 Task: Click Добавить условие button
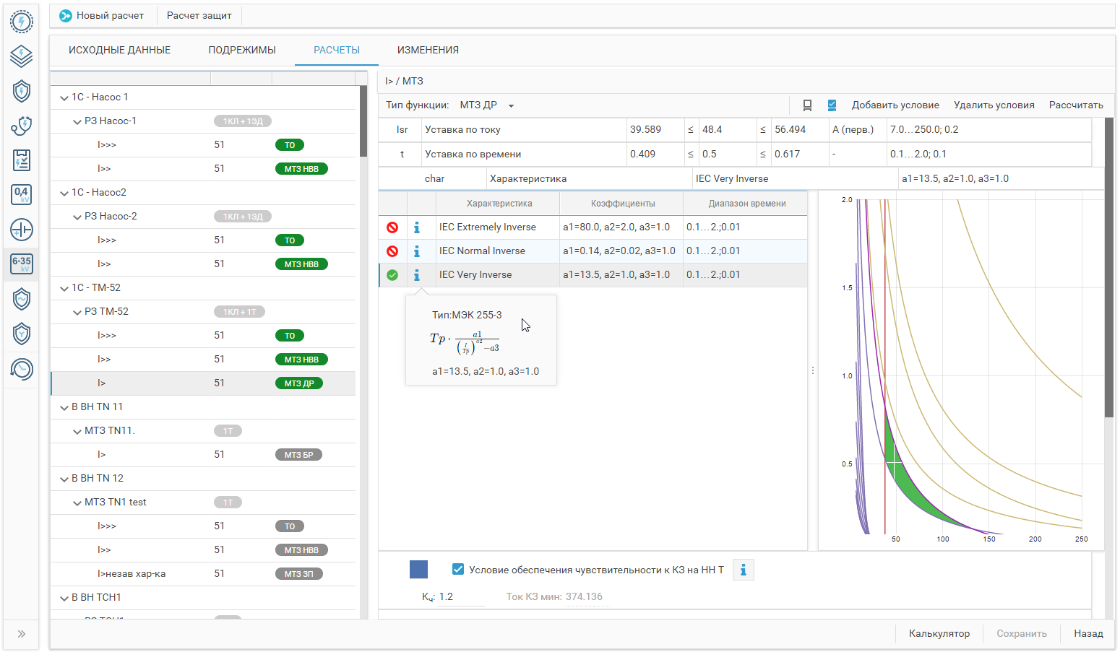[895, 105]
